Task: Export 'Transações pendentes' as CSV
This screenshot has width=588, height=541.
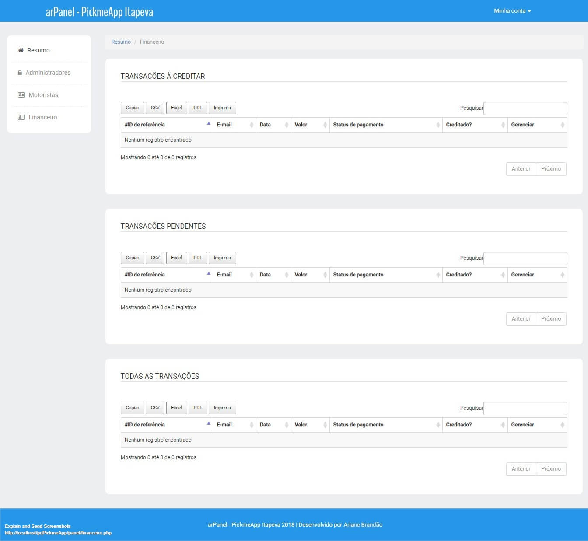Action: click(x=155, y=258)
